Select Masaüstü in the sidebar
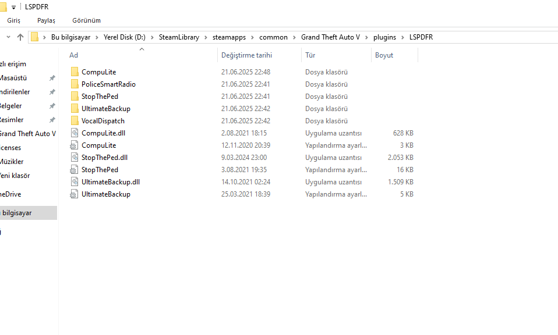 [13, 78]
